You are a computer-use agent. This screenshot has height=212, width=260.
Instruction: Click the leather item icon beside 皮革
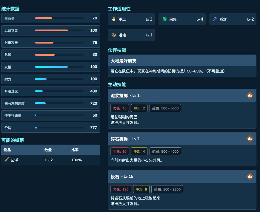pos(7,159)
